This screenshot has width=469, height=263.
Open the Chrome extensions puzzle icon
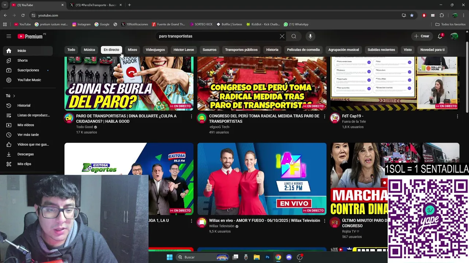[x=442, y=15]
